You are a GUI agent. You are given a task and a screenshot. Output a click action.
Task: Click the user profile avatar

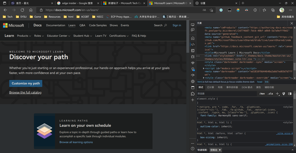(282, 10)
